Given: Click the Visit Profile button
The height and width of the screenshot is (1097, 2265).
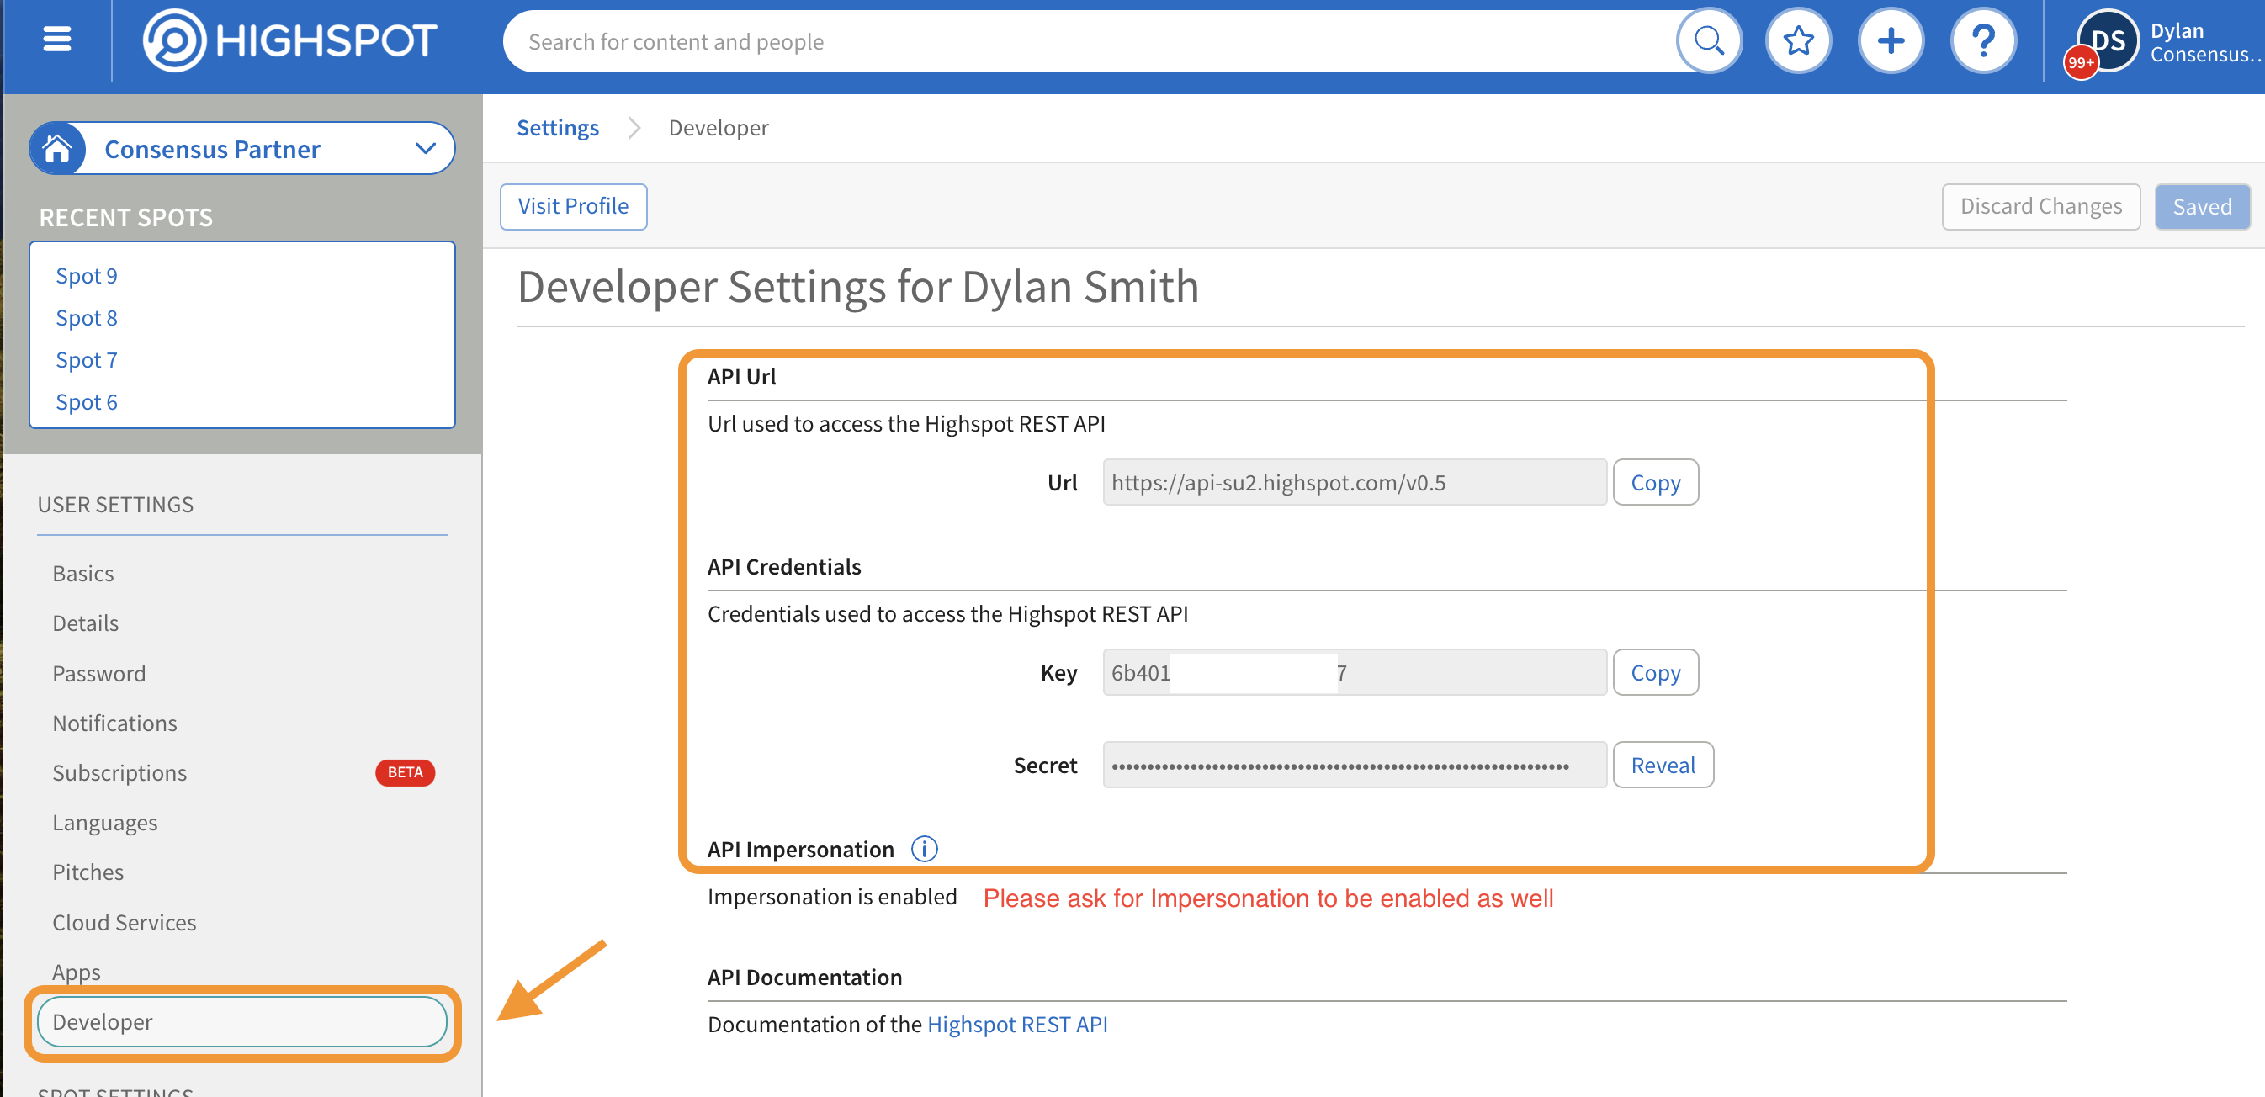Looking at the screenshot, I should 573,207.
